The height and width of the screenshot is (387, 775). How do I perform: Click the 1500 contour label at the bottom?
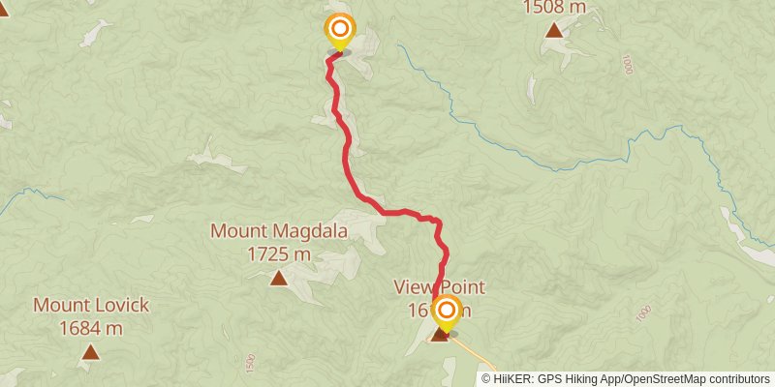click(x=250, y=364)
